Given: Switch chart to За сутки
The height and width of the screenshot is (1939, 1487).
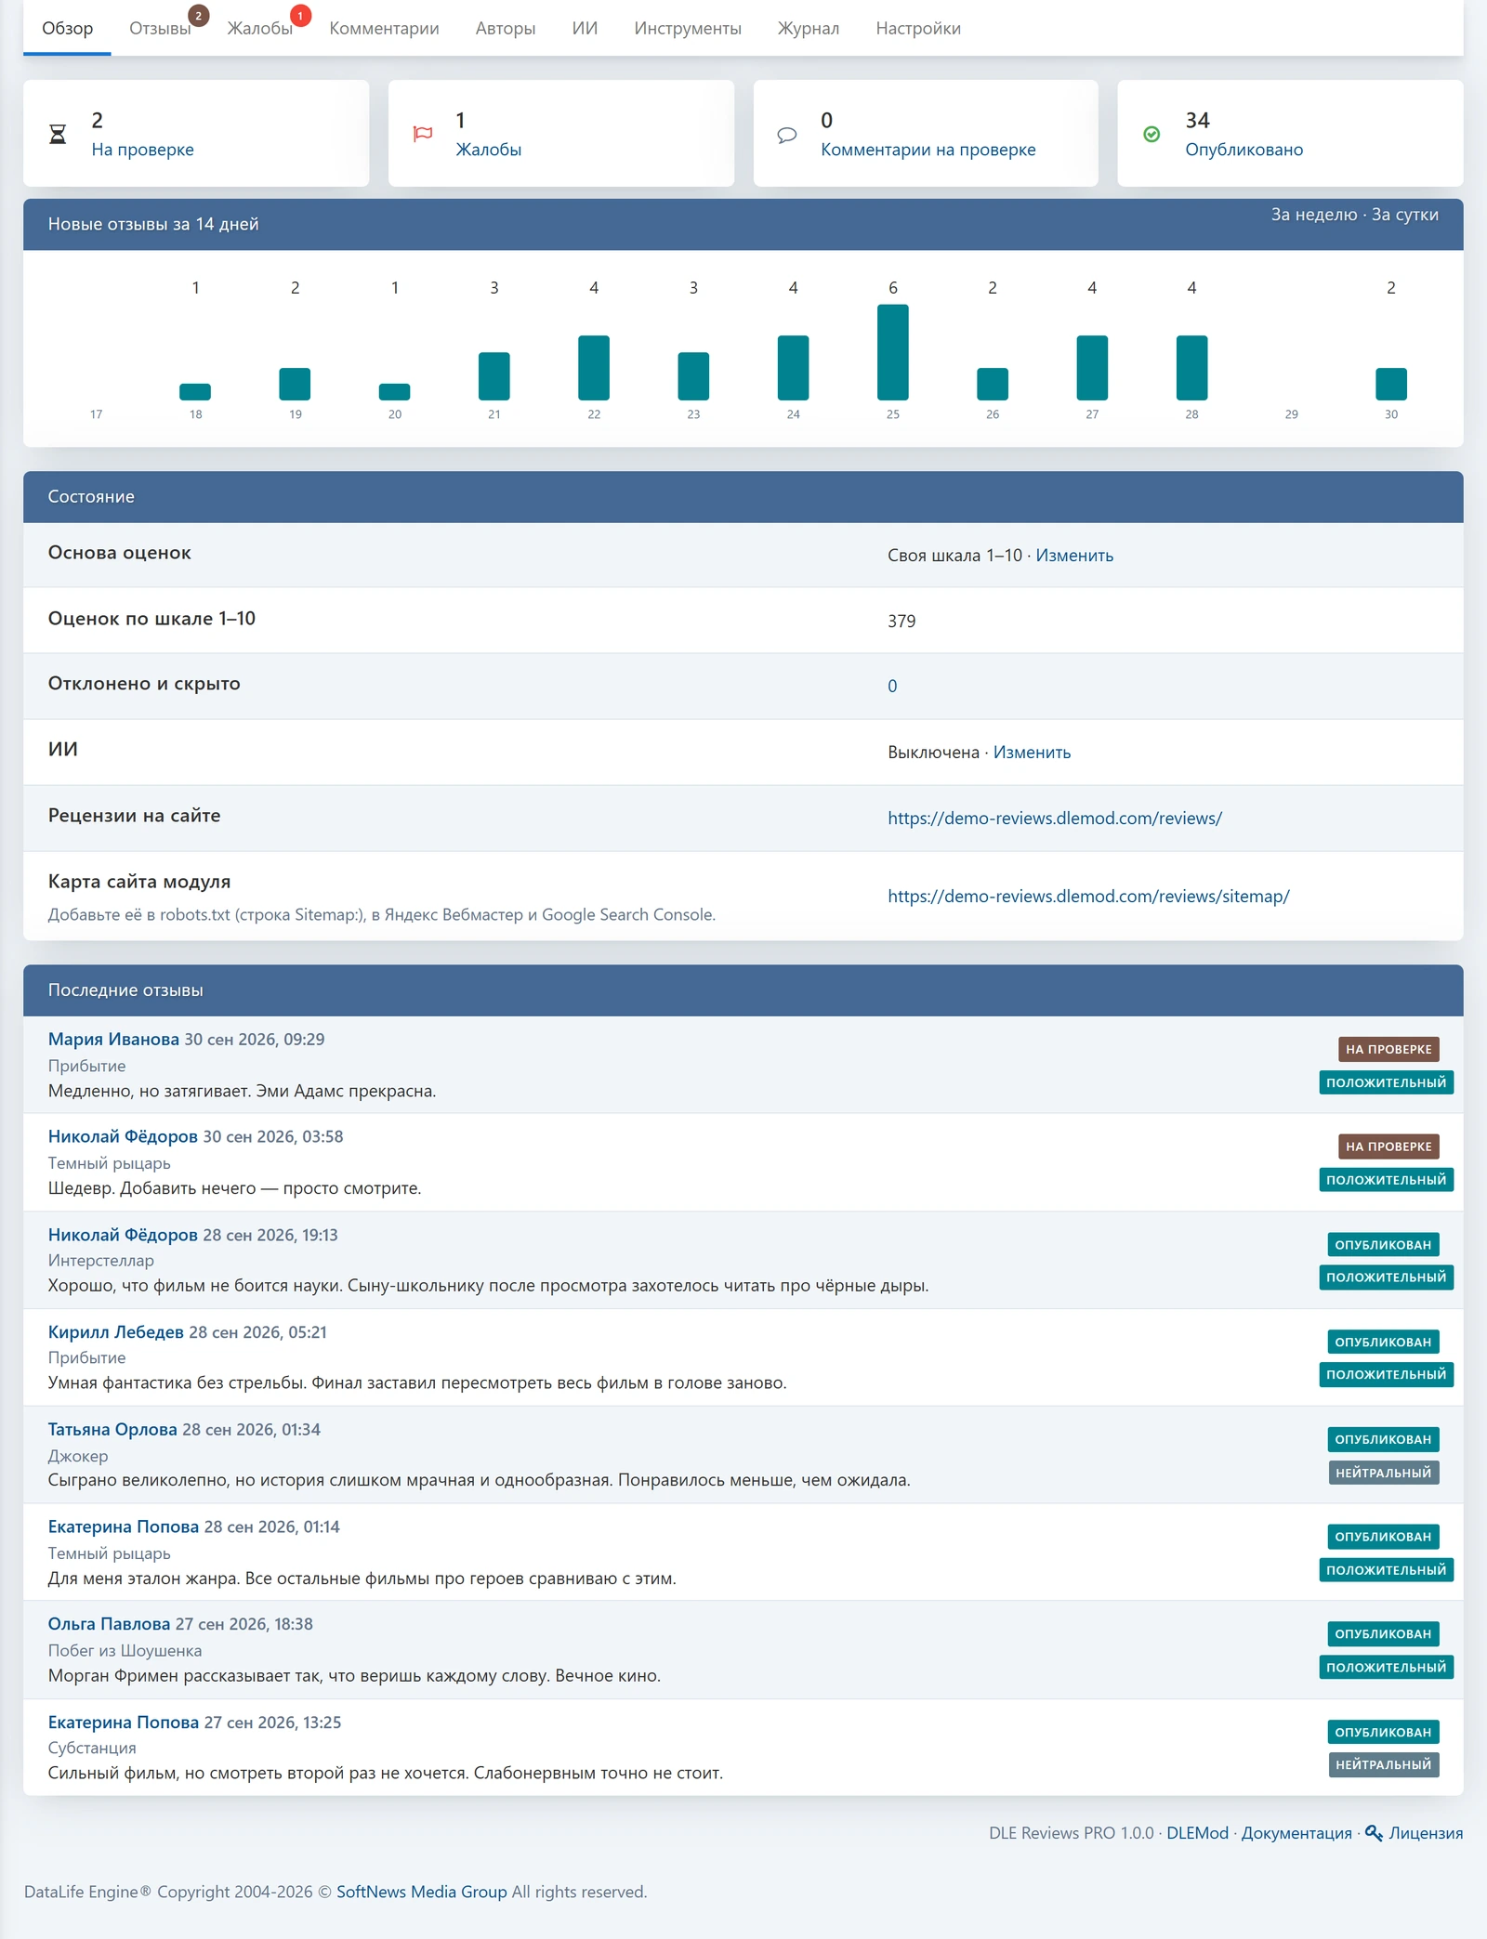Looking at the screenshot, I should 1405,215.
